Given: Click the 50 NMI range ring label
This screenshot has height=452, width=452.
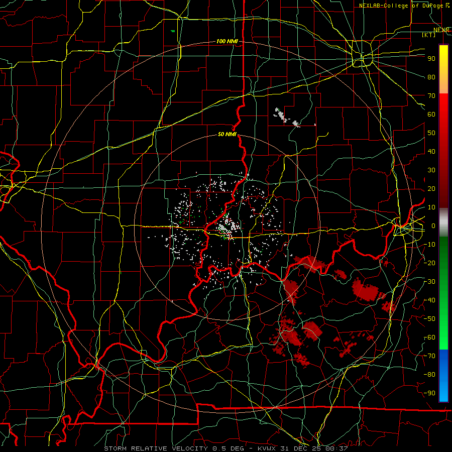Looking at the screenshot, I should pyautogui.click(x=227, y=134).
